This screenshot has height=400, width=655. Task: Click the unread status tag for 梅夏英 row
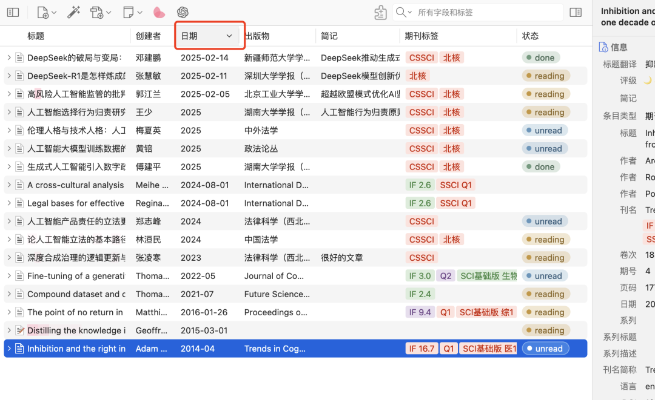(x=545, y=131)
